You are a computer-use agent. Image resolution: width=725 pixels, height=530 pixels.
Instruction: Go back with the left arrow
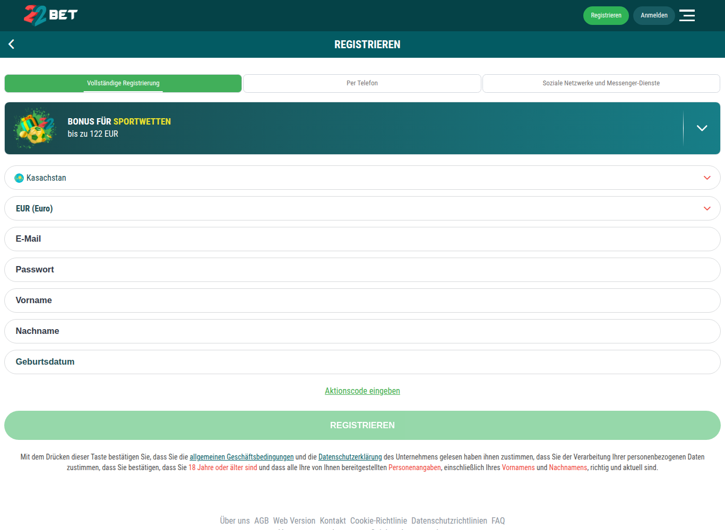pyautogui.click(x=11, y=45)
